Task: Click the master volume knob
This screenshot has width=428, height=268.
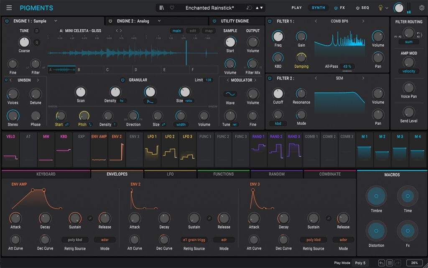Action: coord(398,8)
